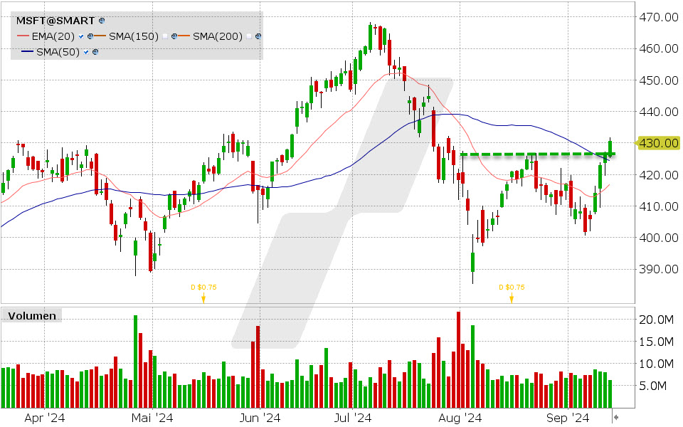Click the 15.0M volume axis label
The width and height of the screenshot is (683, 427).
coord(656,342)
